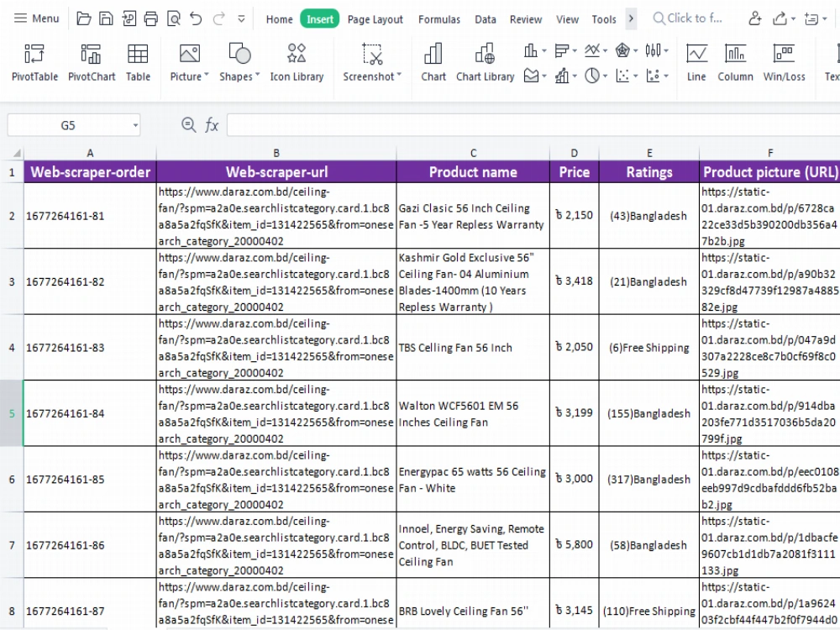The height and width of the screenshot is (630, 840).
Task: Select column C header
Action: point(473,153)
